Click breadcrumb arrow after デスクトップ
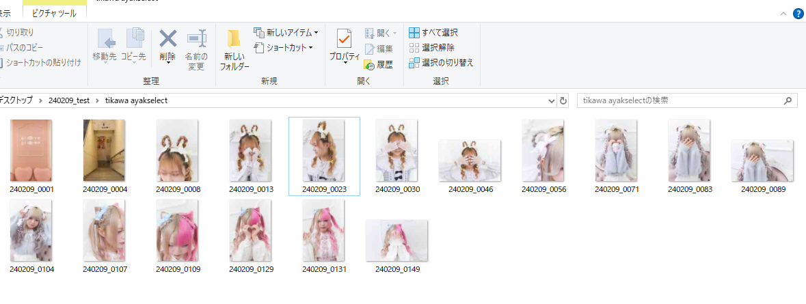 click(x=40, y=100)
